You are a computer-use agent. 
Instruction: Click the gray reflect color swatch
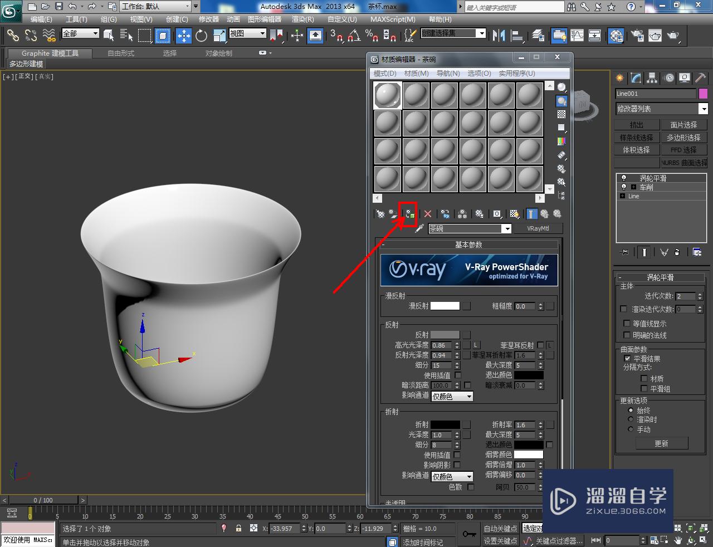pyautogui.click(x=445, y=335)
